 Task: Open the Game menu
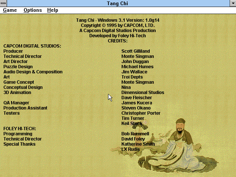point(10,10)
